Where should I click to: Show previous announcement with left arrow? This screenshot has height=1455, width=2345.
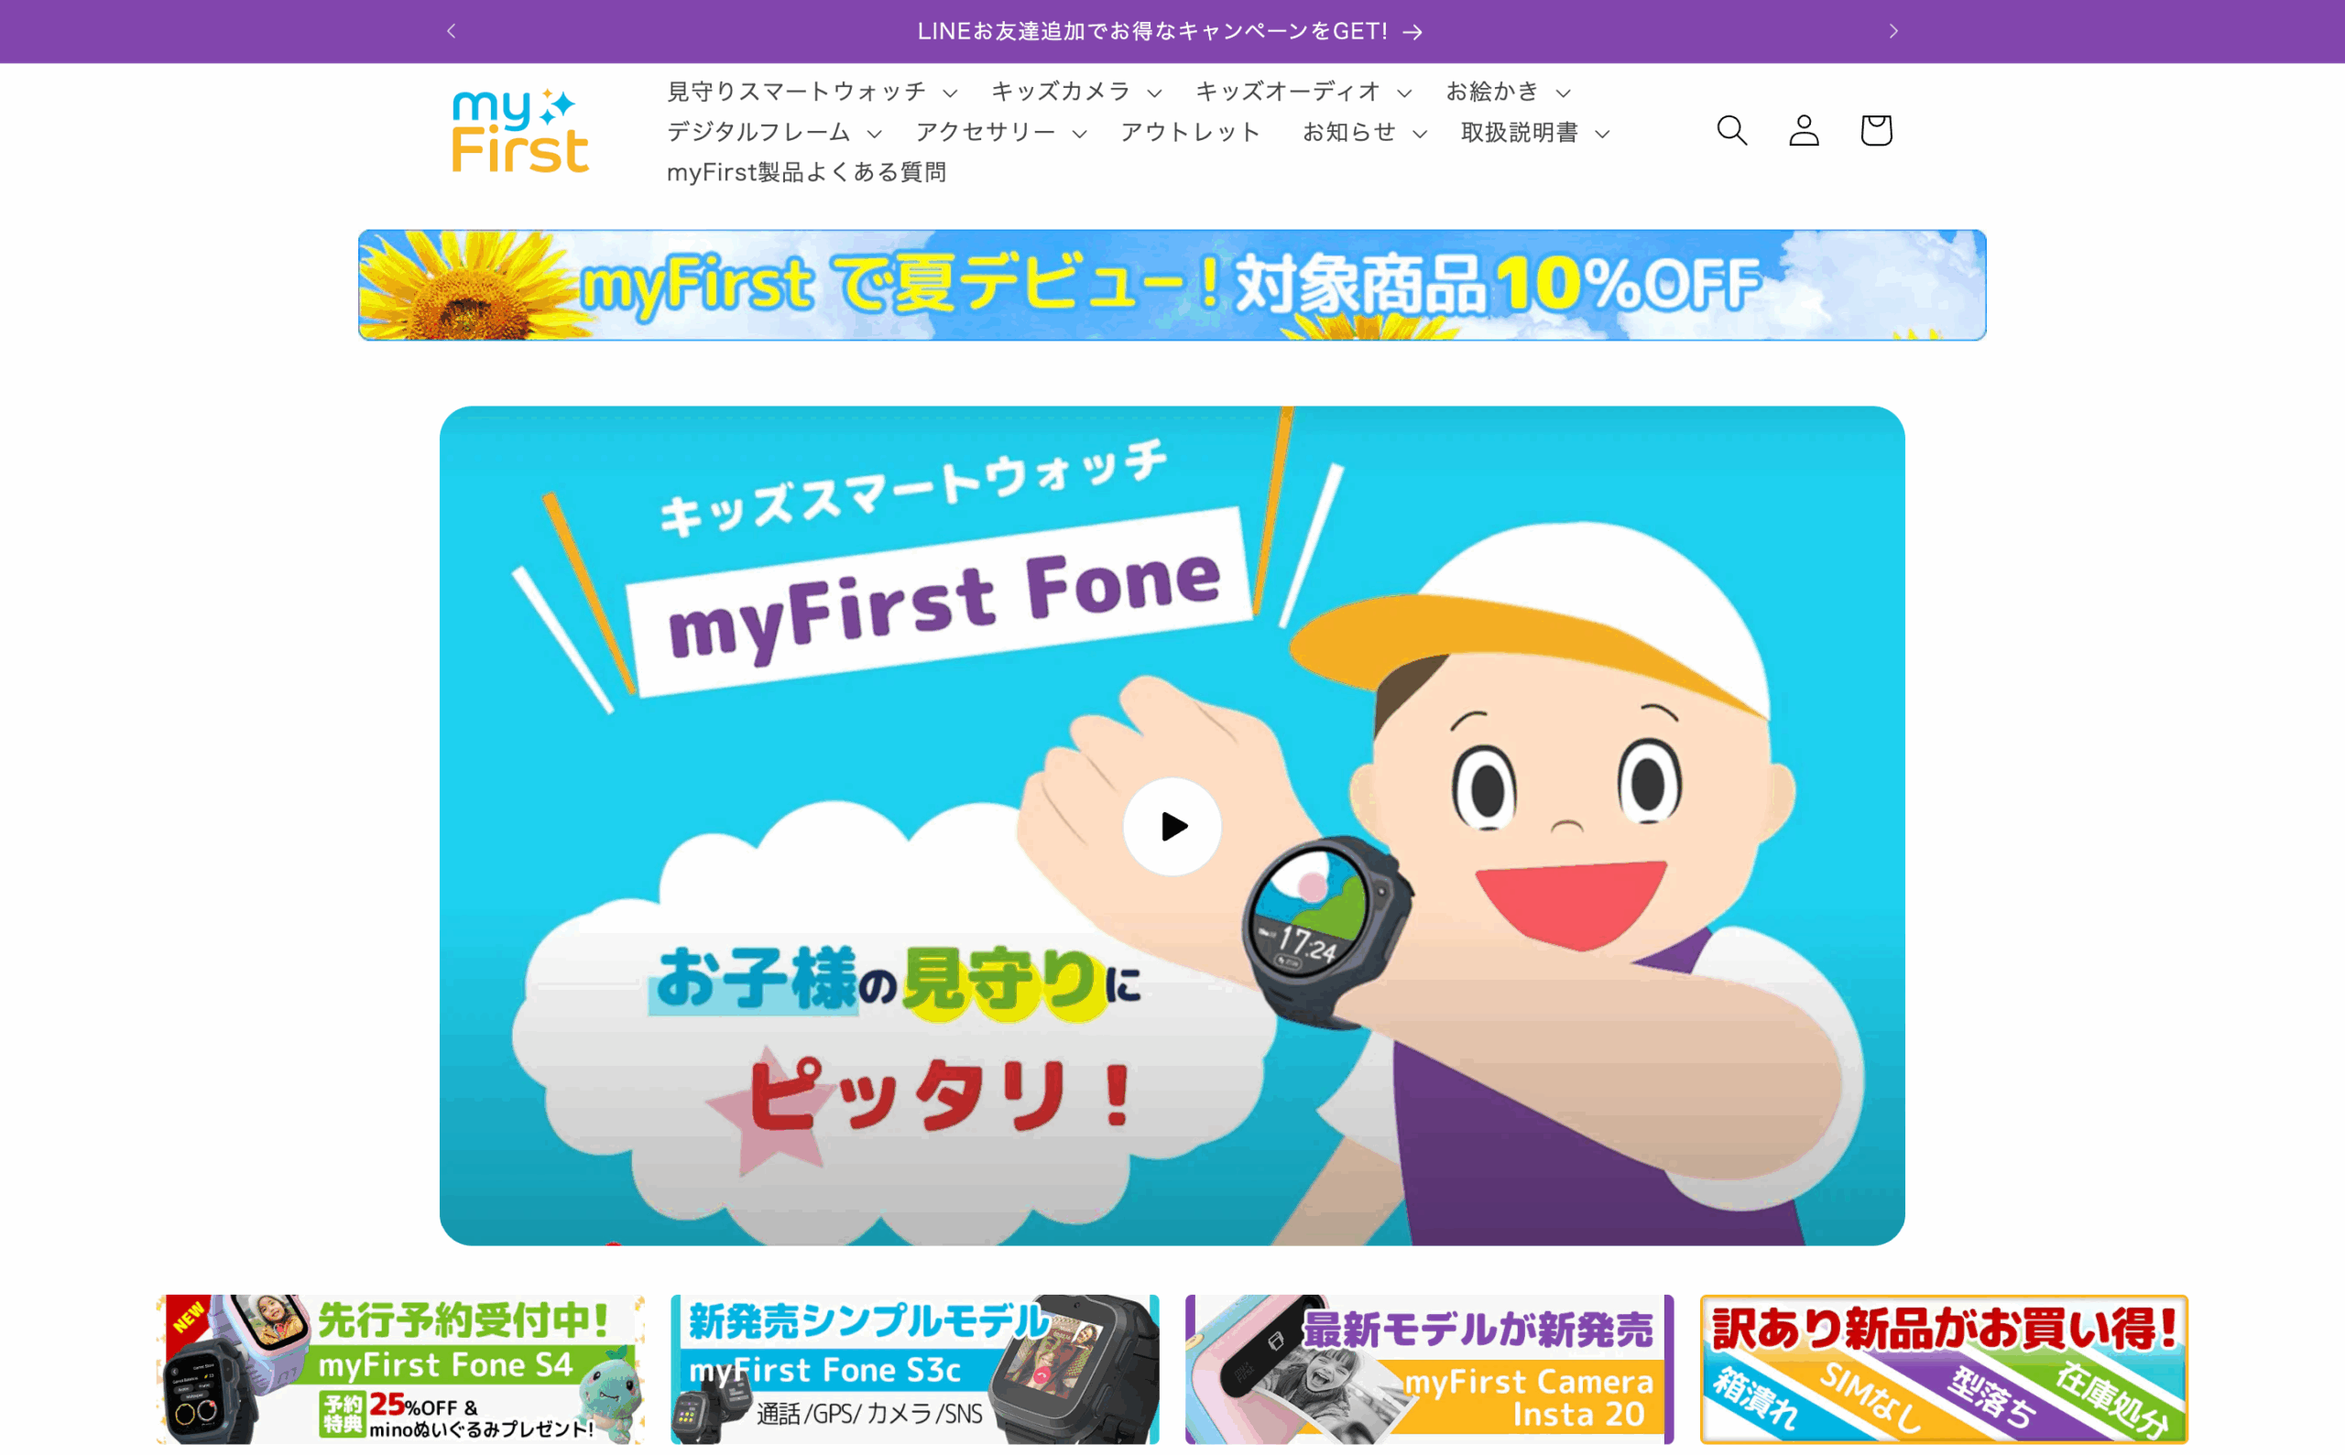click(x=452, y=31)
